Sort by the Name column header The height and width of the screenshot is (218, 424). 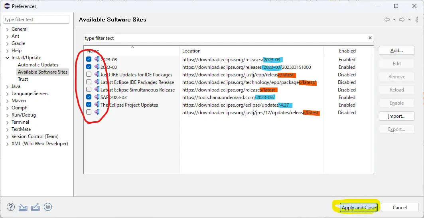[x=132, y=51]
